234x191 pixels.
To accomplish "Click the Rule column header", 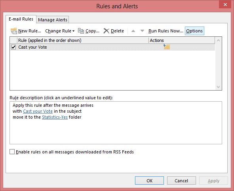I will pos(83,40).
